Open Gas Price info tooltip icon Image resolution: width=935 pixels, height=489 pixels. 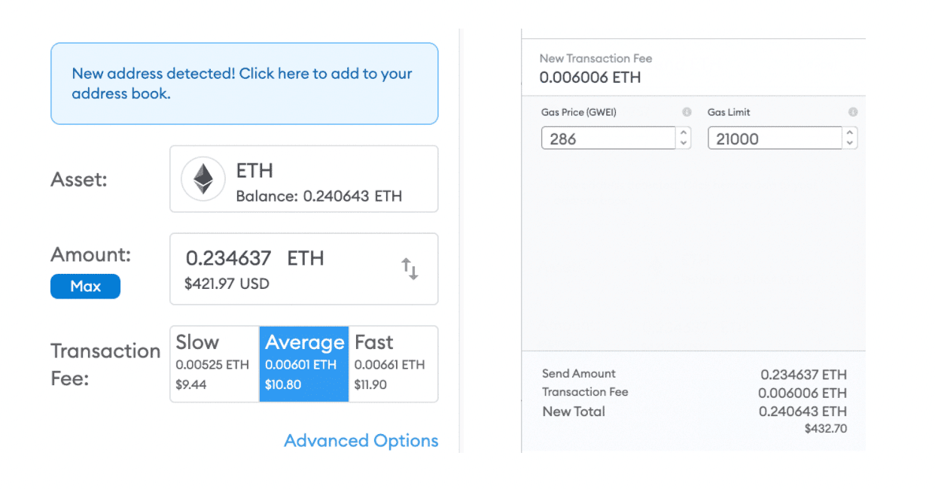click(x=687, y=112)
